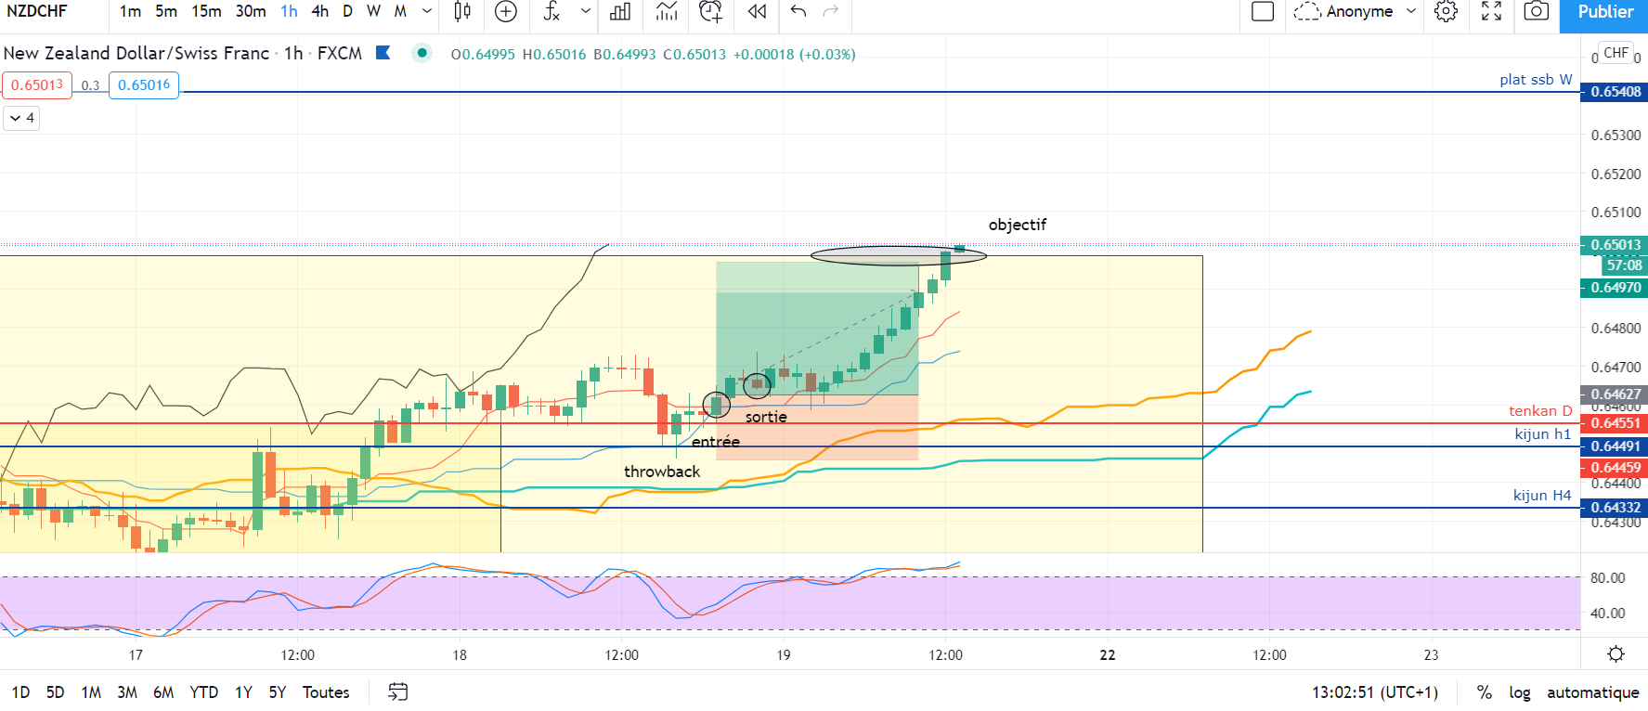
Task: Open the indicator templates icon
Action: (x=667, y=12)
